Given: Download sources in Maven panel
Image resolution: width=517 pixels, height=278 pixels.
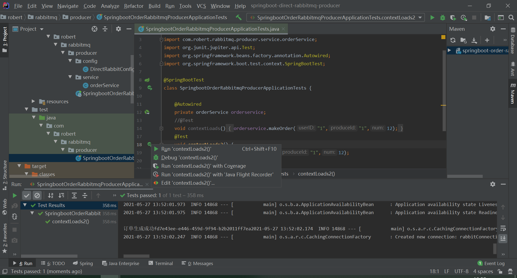Looking at the screenshot, I should tap(474, 40).
